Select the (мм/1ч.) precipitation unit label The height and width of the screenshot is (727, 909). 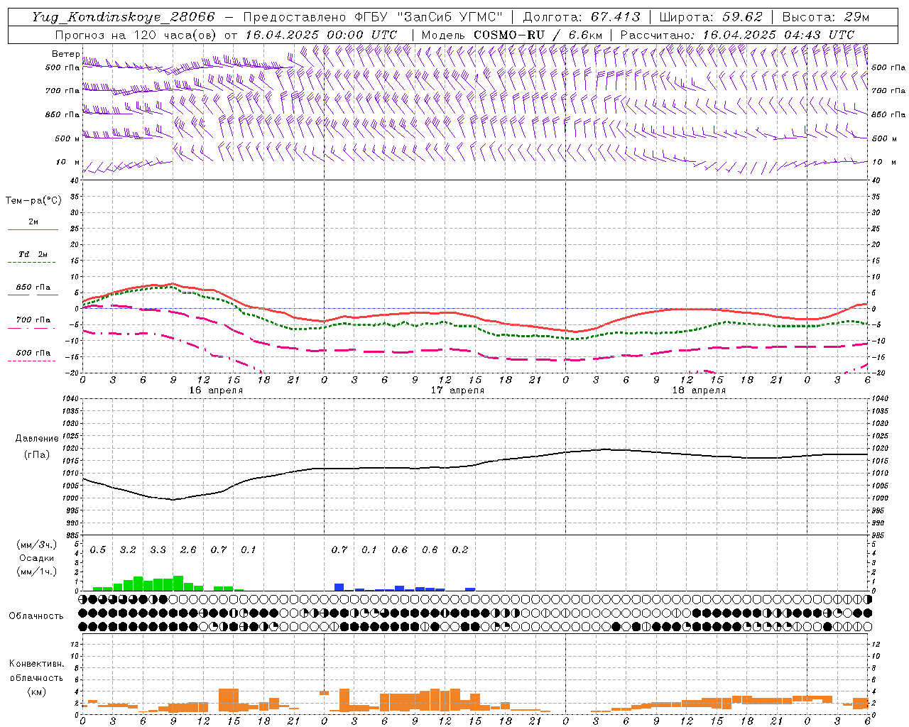coord(36,572)
